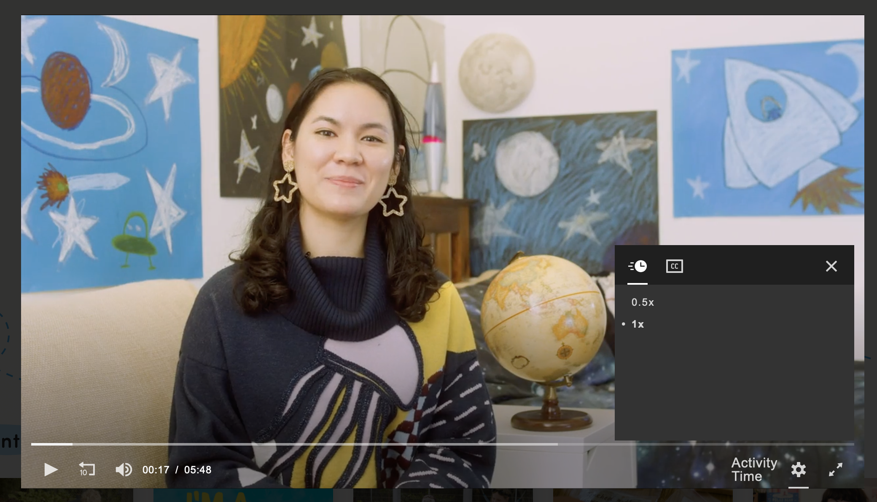Mute the video volume
The image size is (877, 502).
[x=124, y=470]
